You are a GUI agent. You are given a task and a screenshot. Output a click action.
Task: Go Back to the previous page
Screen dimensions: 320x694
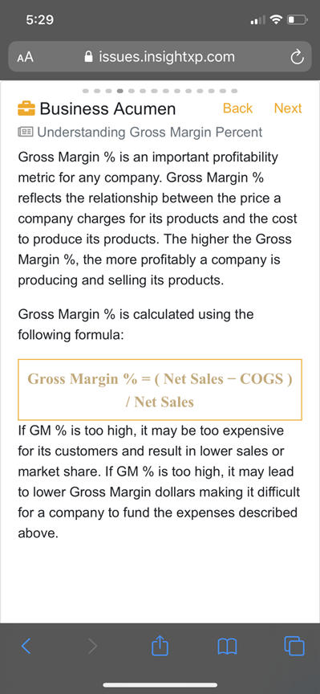237,108
